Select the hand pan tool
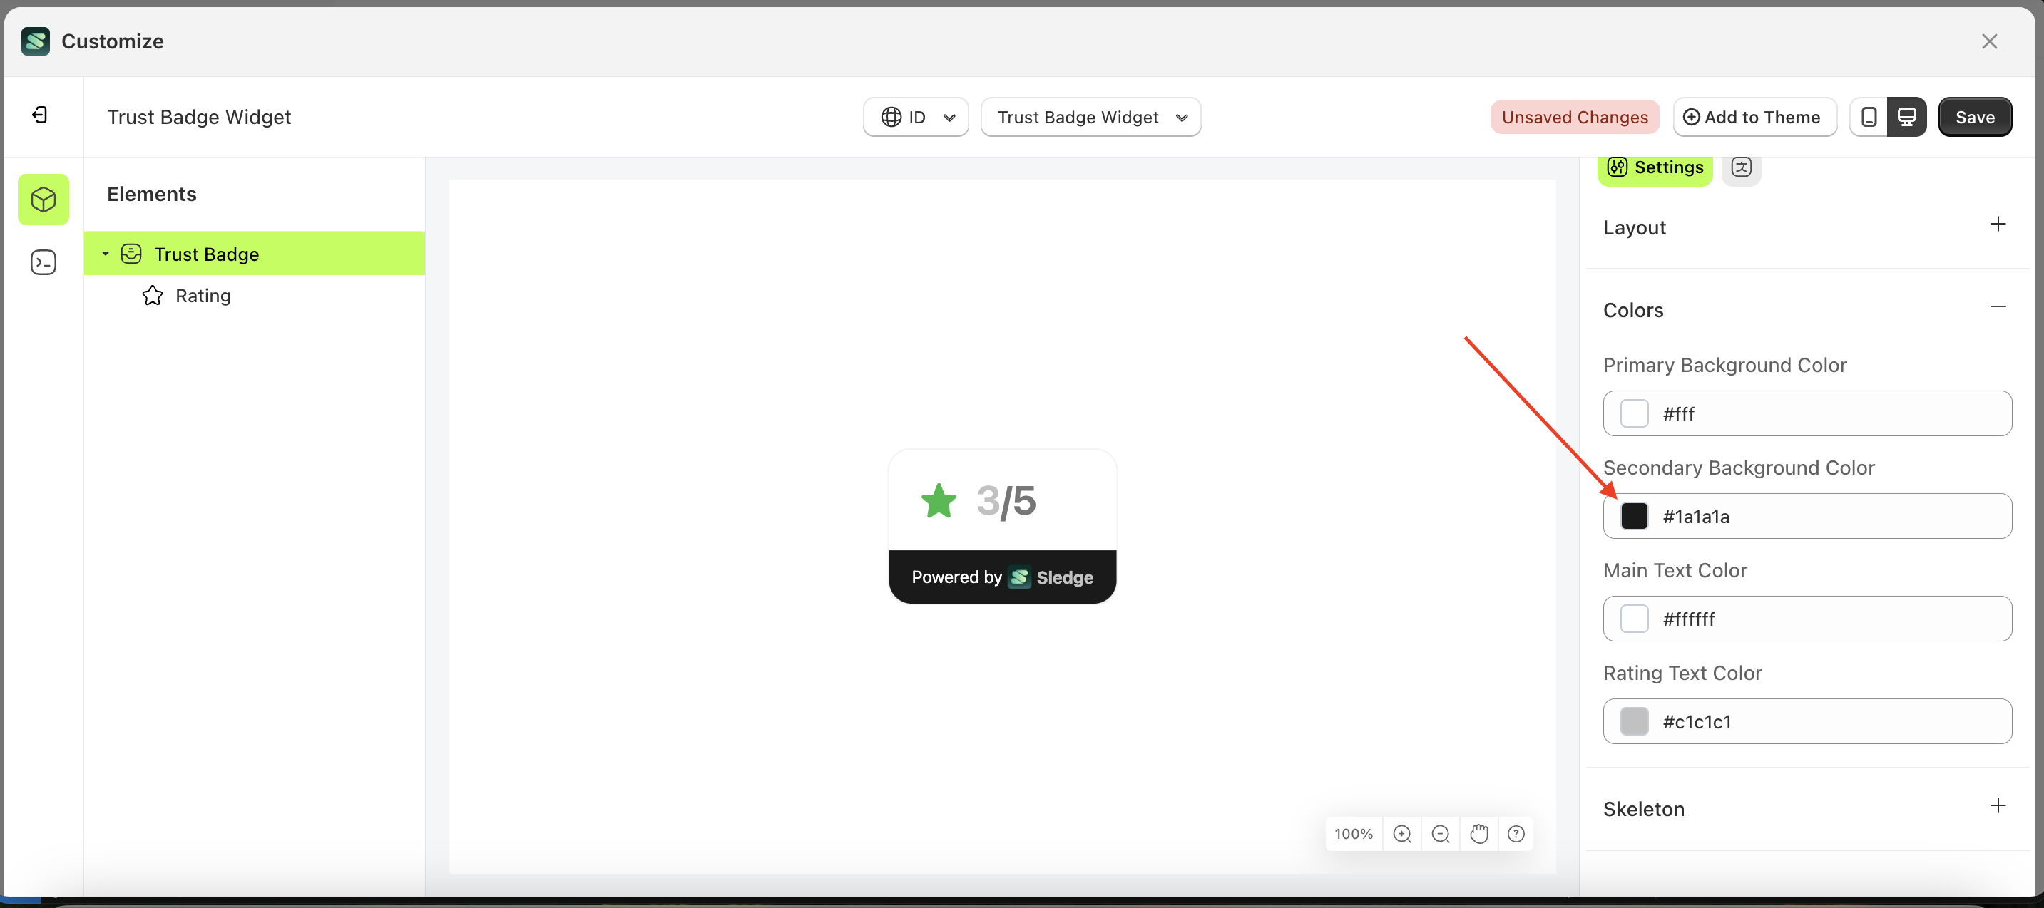The image size is (2044, 908). click(x=1479, y=833)
